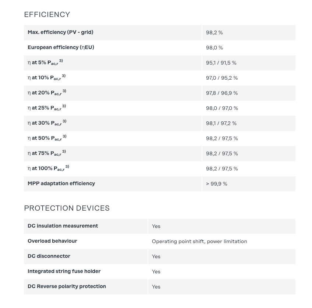The image size is (312, 308).
Task: Select the 95,1 / 91,5 % value
Action: pos(221,63)
